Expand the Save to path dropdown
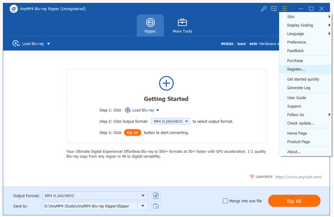 [143, 206]
